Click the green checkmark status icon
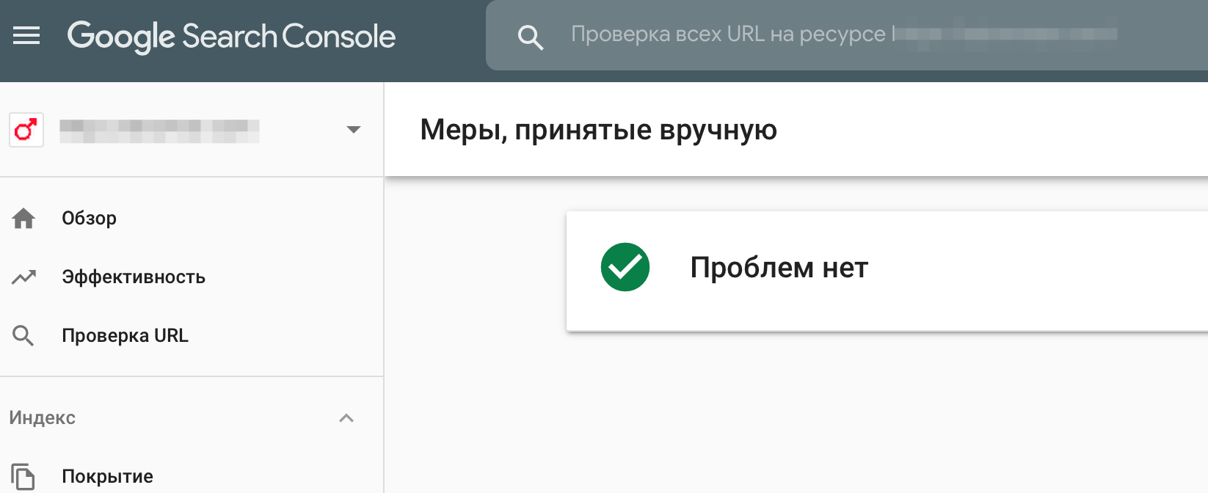The height and width of the screenshot is (493, 1208). pyautogui.click(x=625, y=267)
